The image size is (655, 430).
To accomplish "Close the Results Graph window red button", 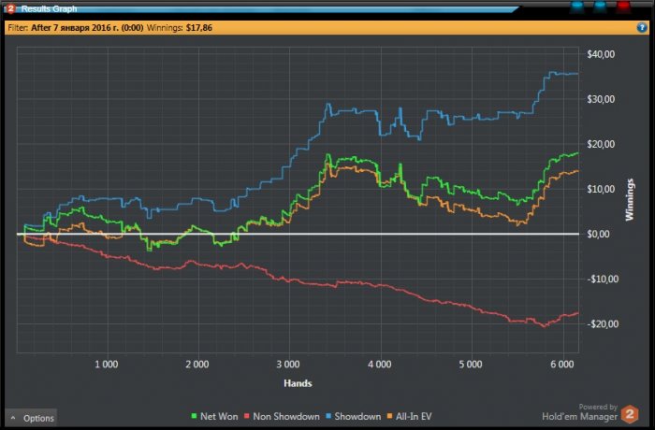I will (624, 7).
